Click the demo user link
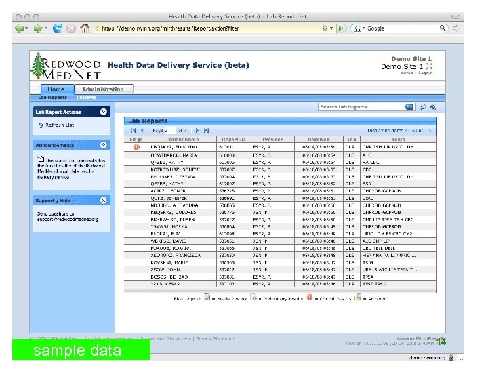This screenshot has height=366, width=488. click(407, 73)
